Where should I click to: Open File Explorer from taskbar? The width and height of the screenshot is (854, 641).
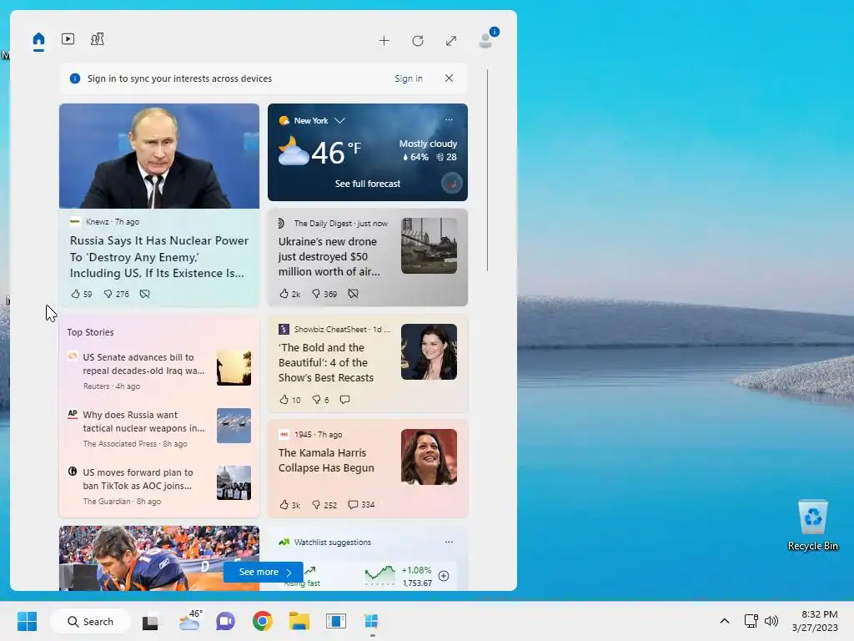pyautogui.click(x=299, y=621)
